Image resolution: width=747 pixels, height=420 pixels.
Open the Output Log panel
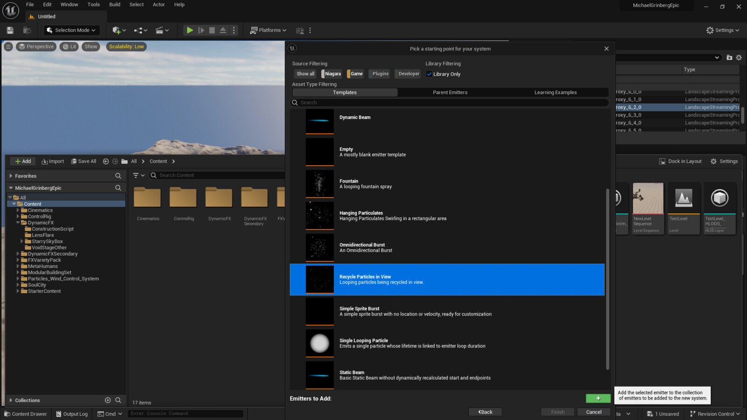click(72, 414)
